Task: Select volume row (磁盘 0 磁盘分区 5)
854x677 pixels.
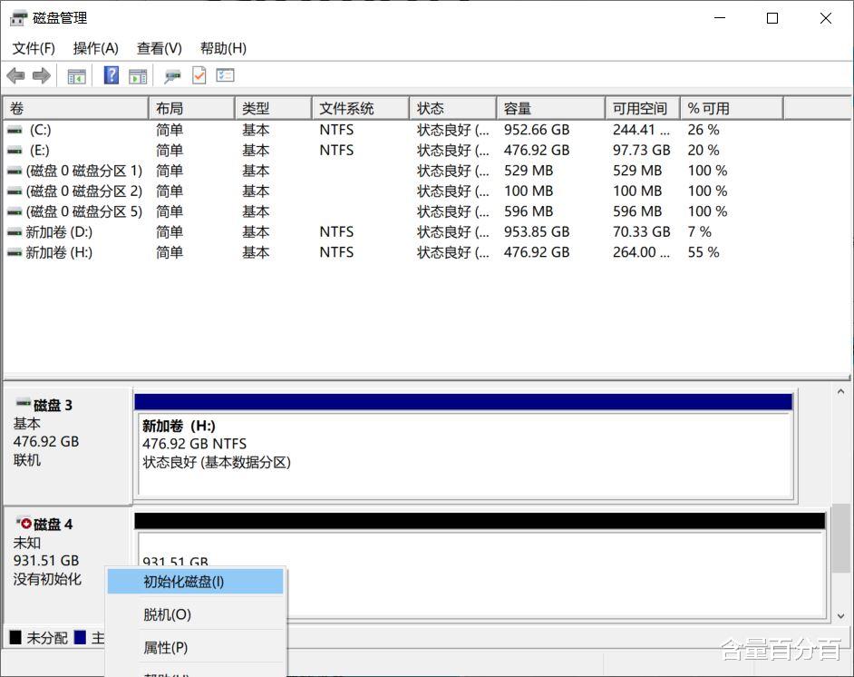Action: (x=426, y=212)
